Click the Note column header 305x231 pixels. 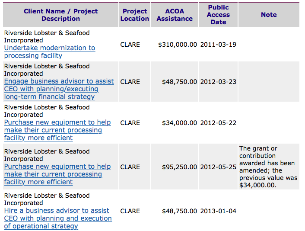(268, 15)
